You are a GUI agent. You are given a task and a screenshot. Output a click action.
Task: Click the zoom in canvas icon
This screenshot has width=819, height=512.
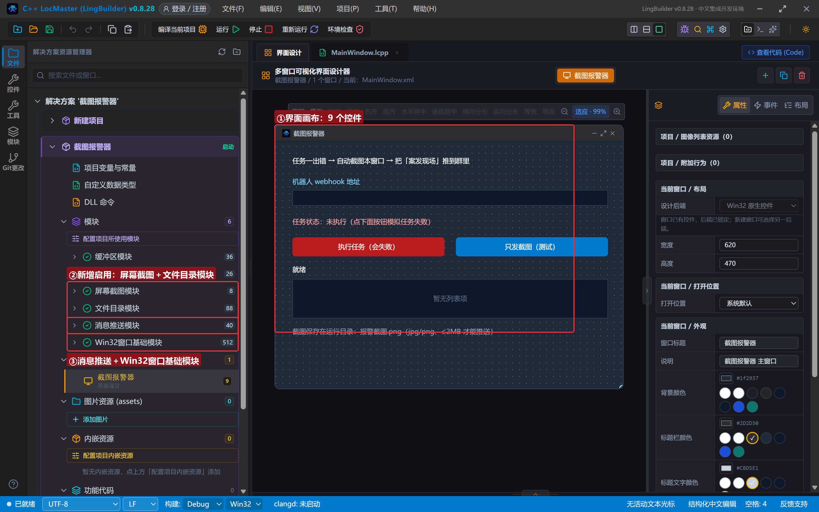[617, 112]
